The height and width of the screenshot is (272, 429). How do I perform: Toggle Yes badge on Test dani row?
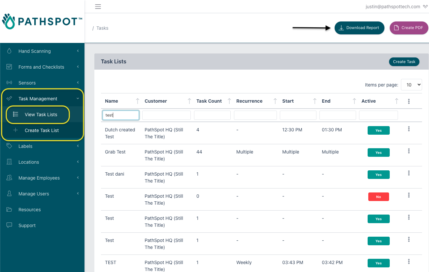(x=379, y=175)
